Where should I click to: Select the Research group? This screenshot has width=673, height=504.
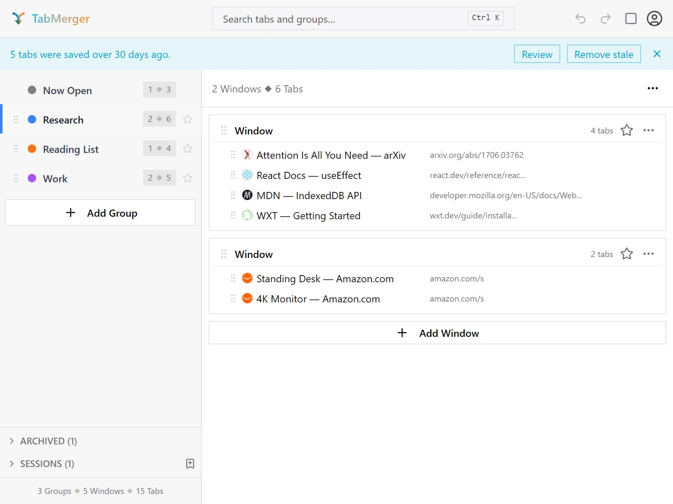(101, 119)
